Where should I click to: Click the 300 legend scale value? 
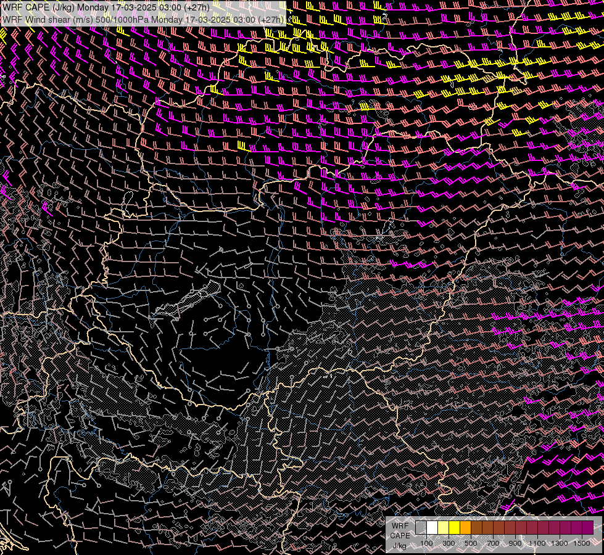(x=449, y=543)
